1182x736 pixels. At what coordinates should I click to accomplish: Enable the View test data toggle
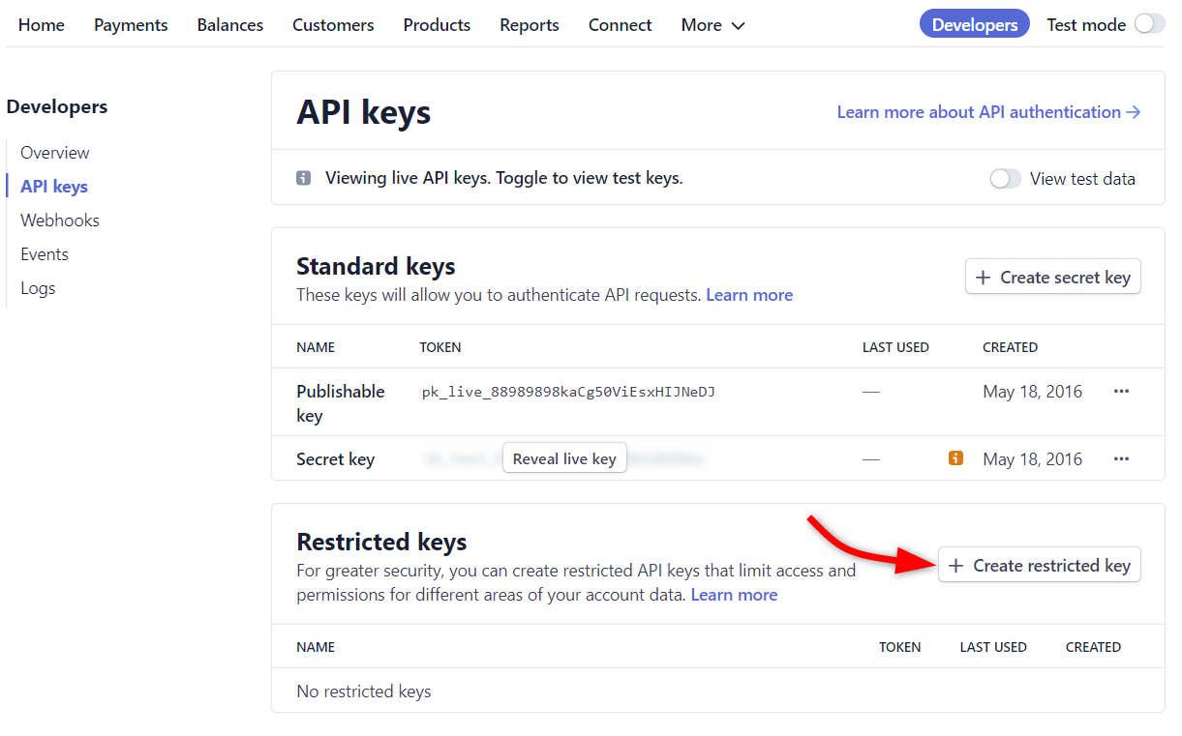(1005, 179)
